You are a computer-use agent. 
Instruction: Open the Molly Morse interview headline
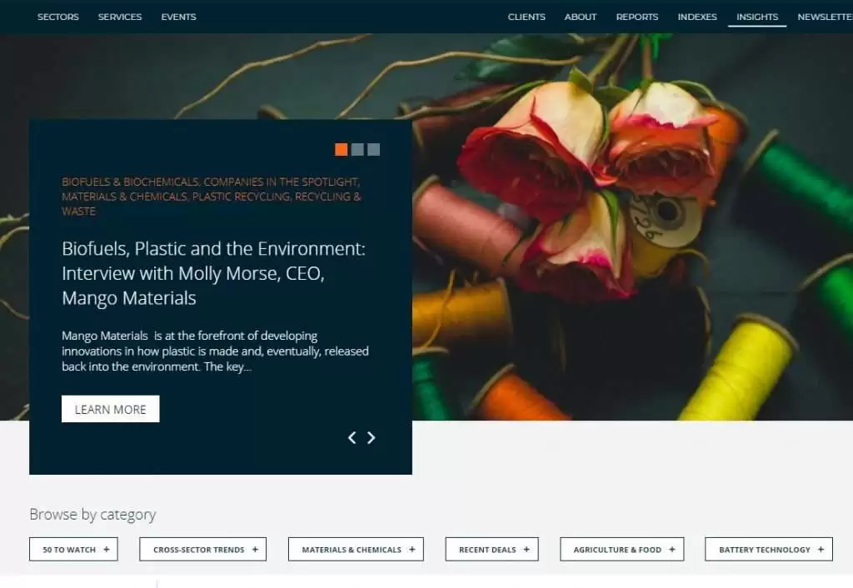(213, 272)
